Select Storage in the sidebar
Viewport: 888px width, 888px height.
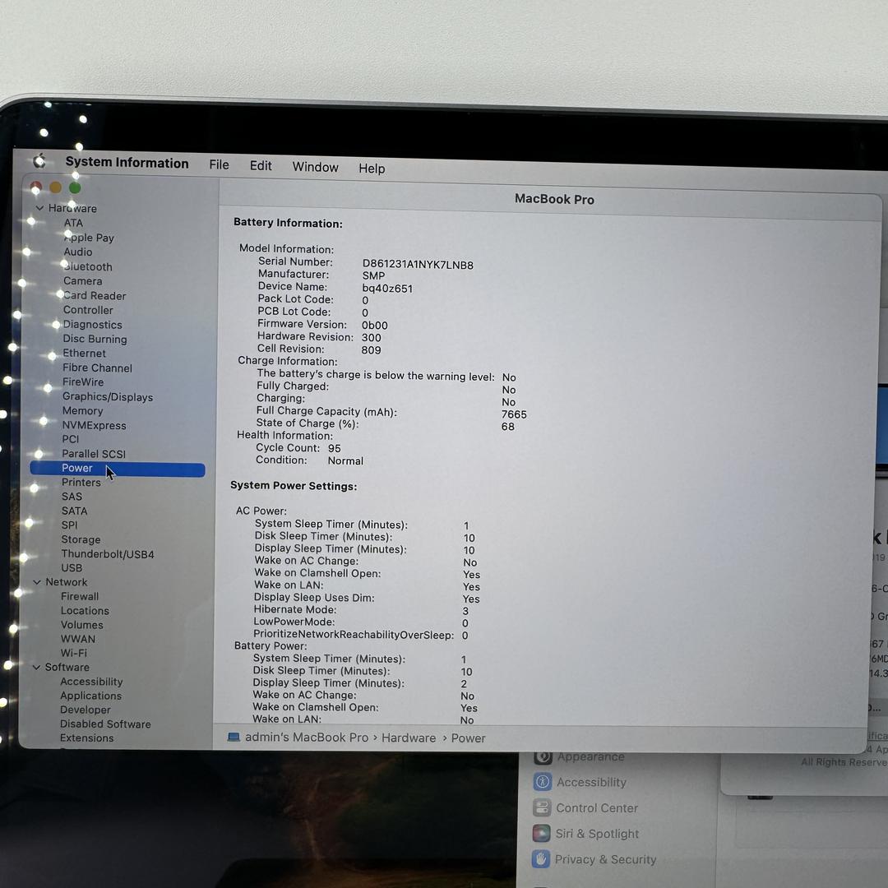tap(81, 539)
